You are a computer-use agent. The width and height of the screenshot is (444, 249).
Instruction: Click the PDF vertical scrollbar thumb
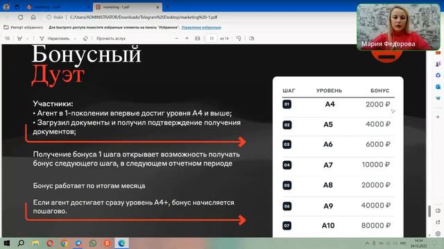pos(429,211)
